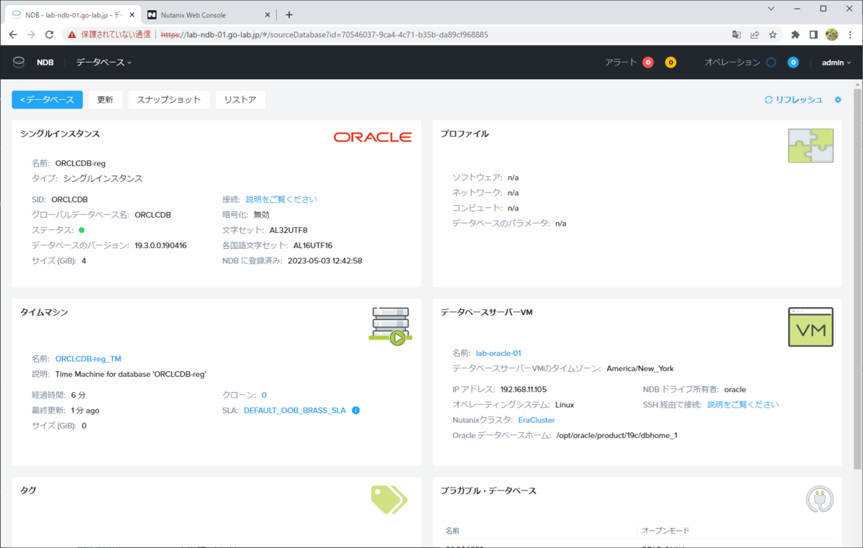Screen dimensions: 863x548
Task: Click the VM icon in database server panel
Action: point(811,327)
